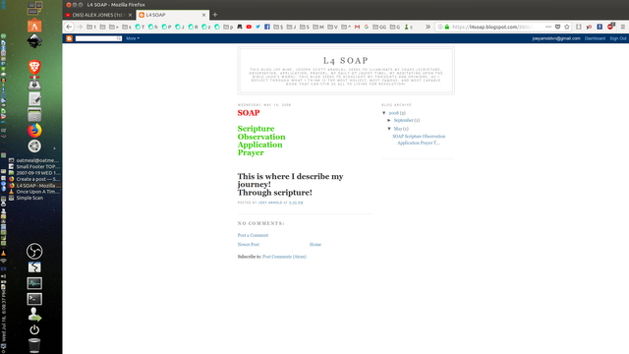Switch to the Small Footer TOP window entry

(35, 166)
